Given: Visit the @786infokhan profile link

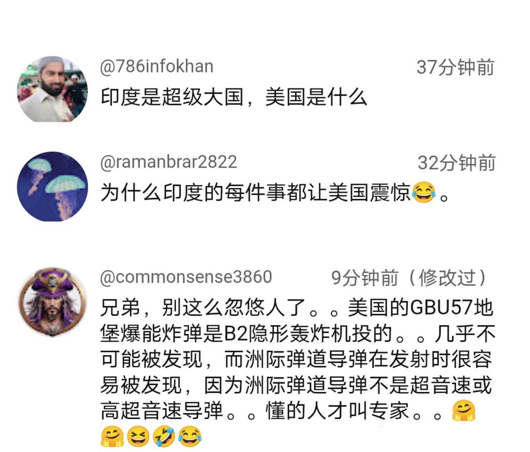Looking at the screenshot, I should tap(157, 66).
